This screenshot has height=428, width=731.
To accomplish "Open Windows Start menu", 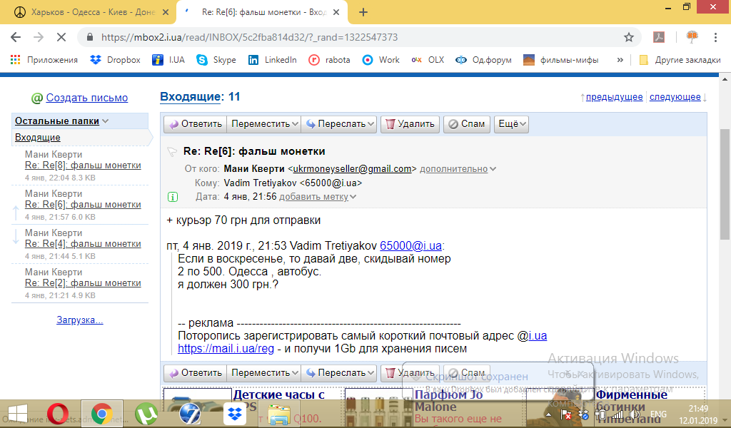I will [18, 414].
